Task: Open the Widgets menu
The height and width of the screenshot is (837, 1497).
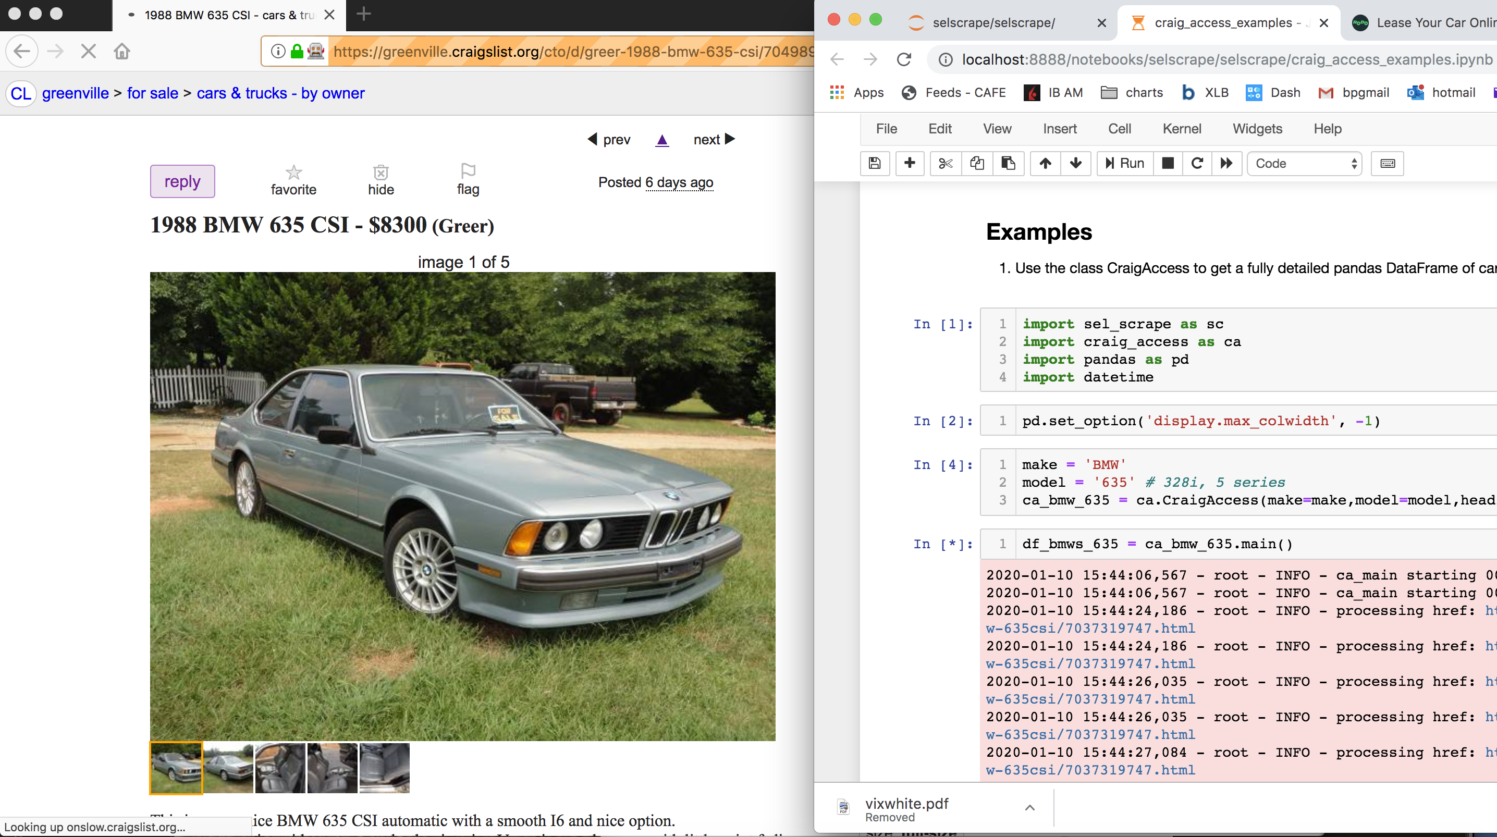Action: (1257, 129)
